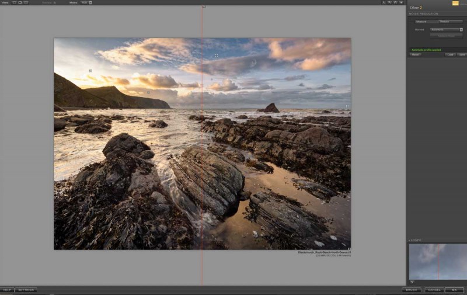Open the Method dropdown set to Automatic
The height and width of the screenshot is (295, 467).
[x=446, y=29]
